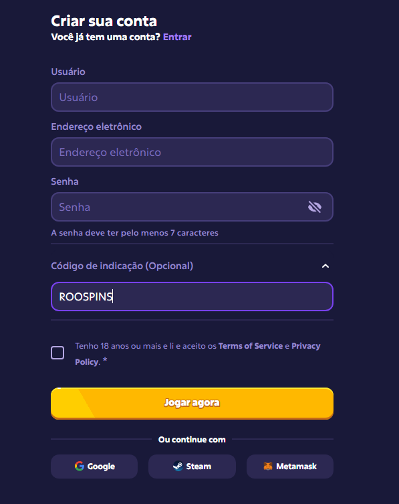Image resolution: width=399 pixels, height=504 pixels.
Task: Show password with crossed-eye icon
Action: pyautogui.click(x=315, y=207)
